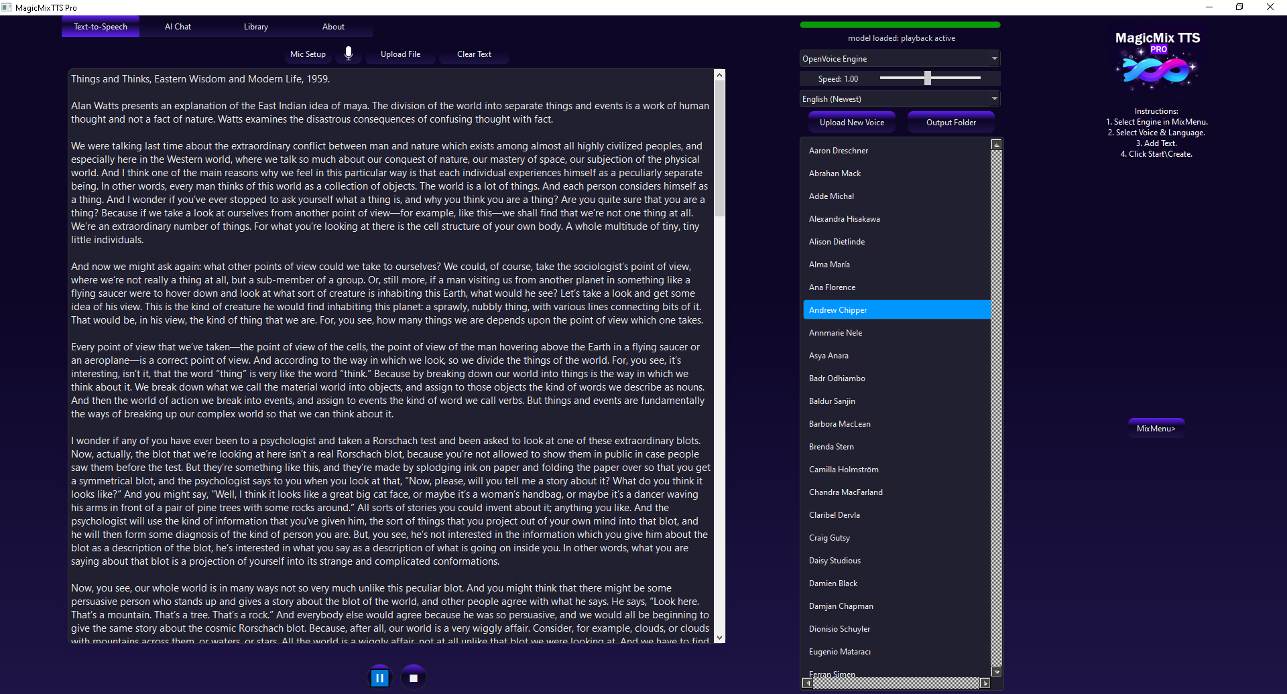
Task: Select voice Eugenio Mataracı
Action: pyautogui.click(x=897, y=652)
